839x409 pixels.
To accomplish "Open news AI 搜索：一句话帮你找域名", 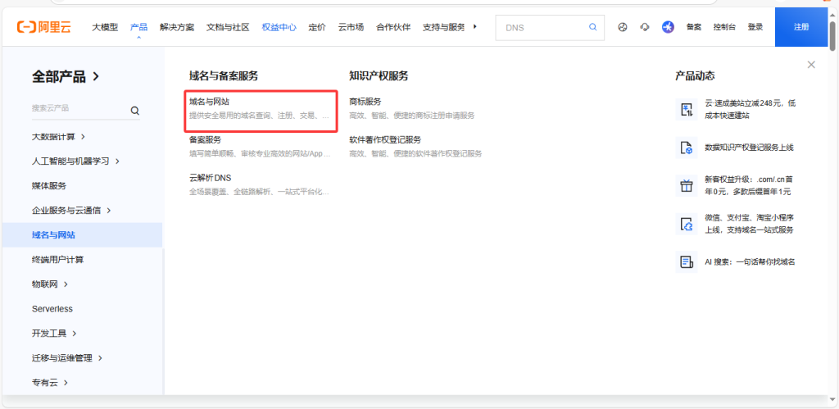I will pyautogui.click(x=750, y=262).
